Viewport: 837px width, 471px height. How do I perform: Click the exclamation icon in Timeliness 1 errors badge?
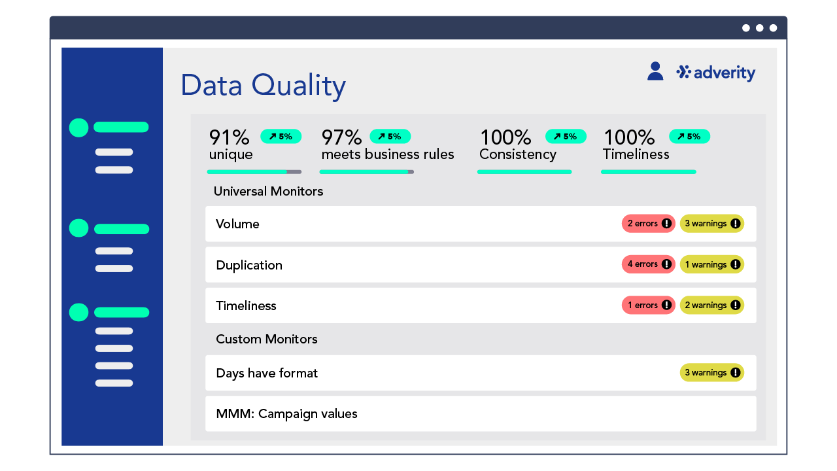(x=666, y=305)
